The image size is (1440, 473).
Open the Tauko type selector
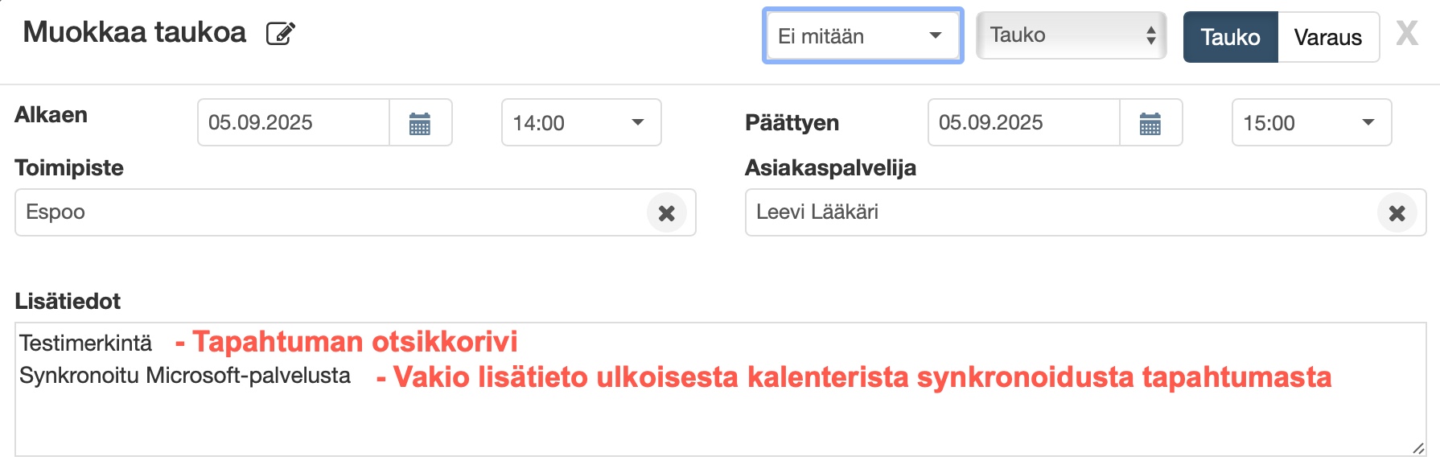(x=1071, y=35)
